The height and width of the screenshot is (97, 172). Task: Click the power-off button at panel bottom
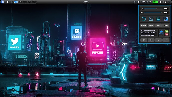pyautogui.click(x=166, y=40)
